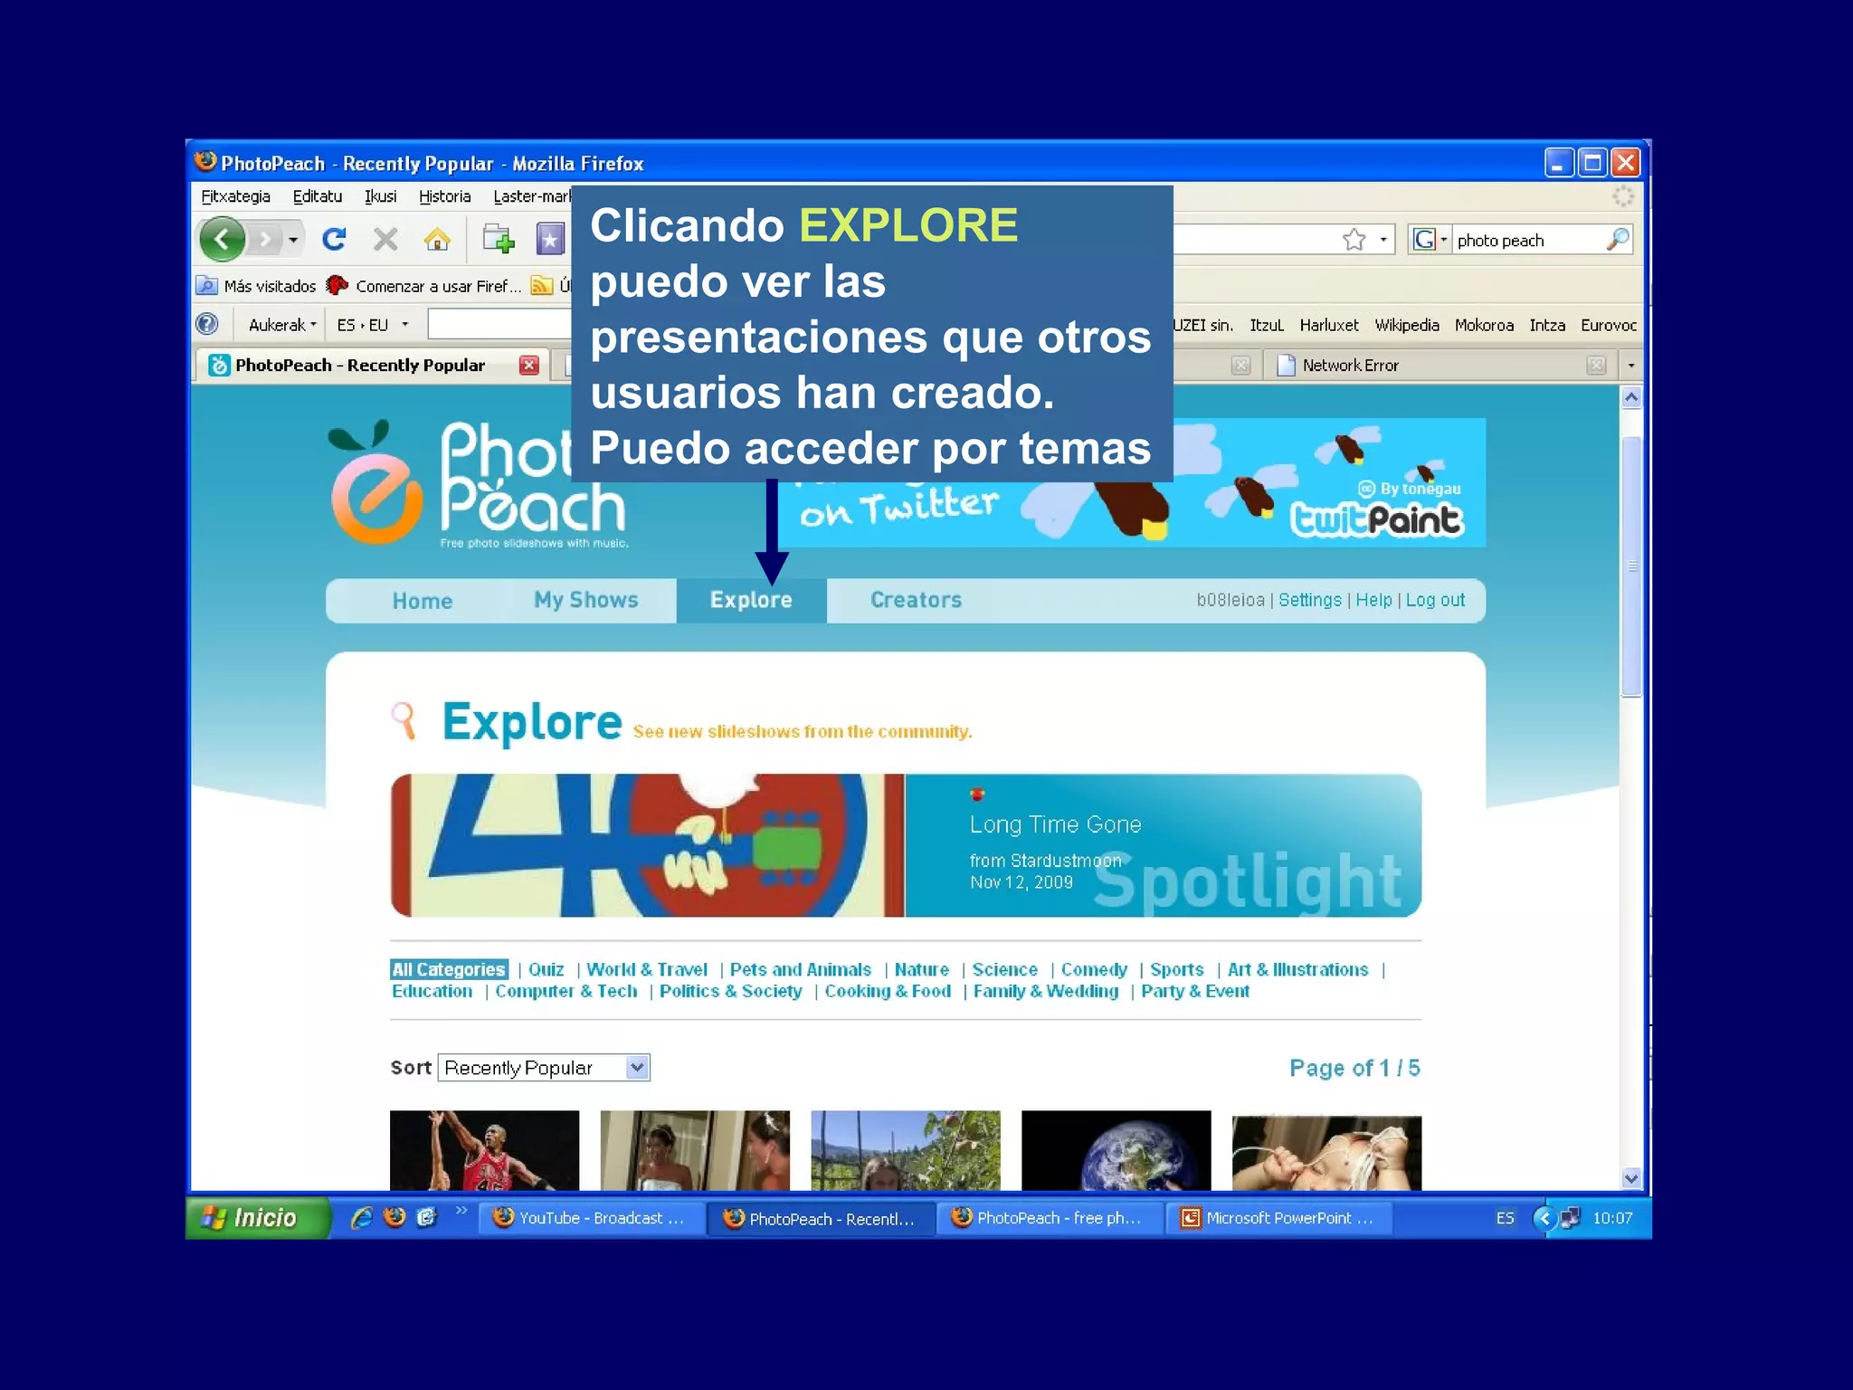Filter by World & Travel category
Image resolution: width=1853 pixels, height=1390 pixels.
pyautogui.click(x=647, y=969)
